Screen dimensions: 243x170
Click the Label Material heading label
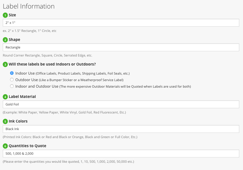click(x=22, y=96)
